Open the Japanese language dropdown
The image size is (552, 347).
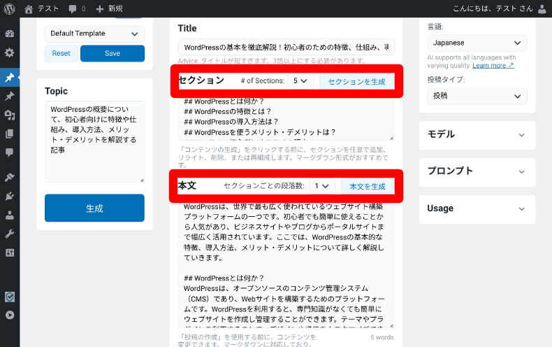[x=477, y=43]
